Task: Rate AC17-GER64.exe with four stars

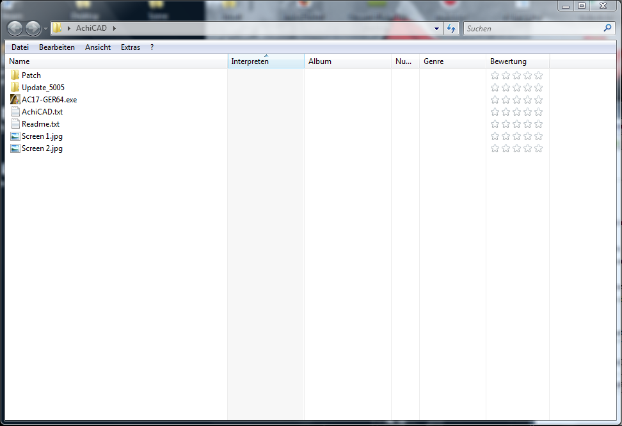Action: click(x=527, y=100)
